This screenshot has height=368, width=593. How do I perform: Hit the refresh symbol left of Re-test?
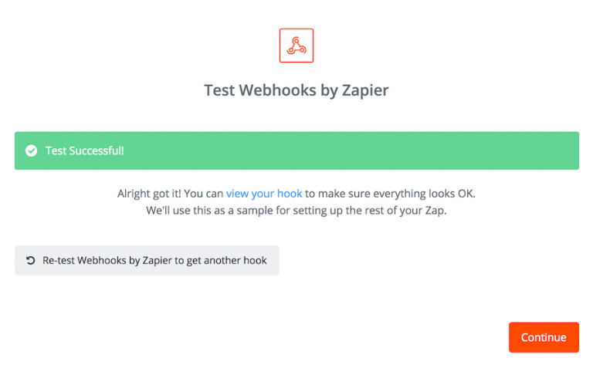pos(30,261)
